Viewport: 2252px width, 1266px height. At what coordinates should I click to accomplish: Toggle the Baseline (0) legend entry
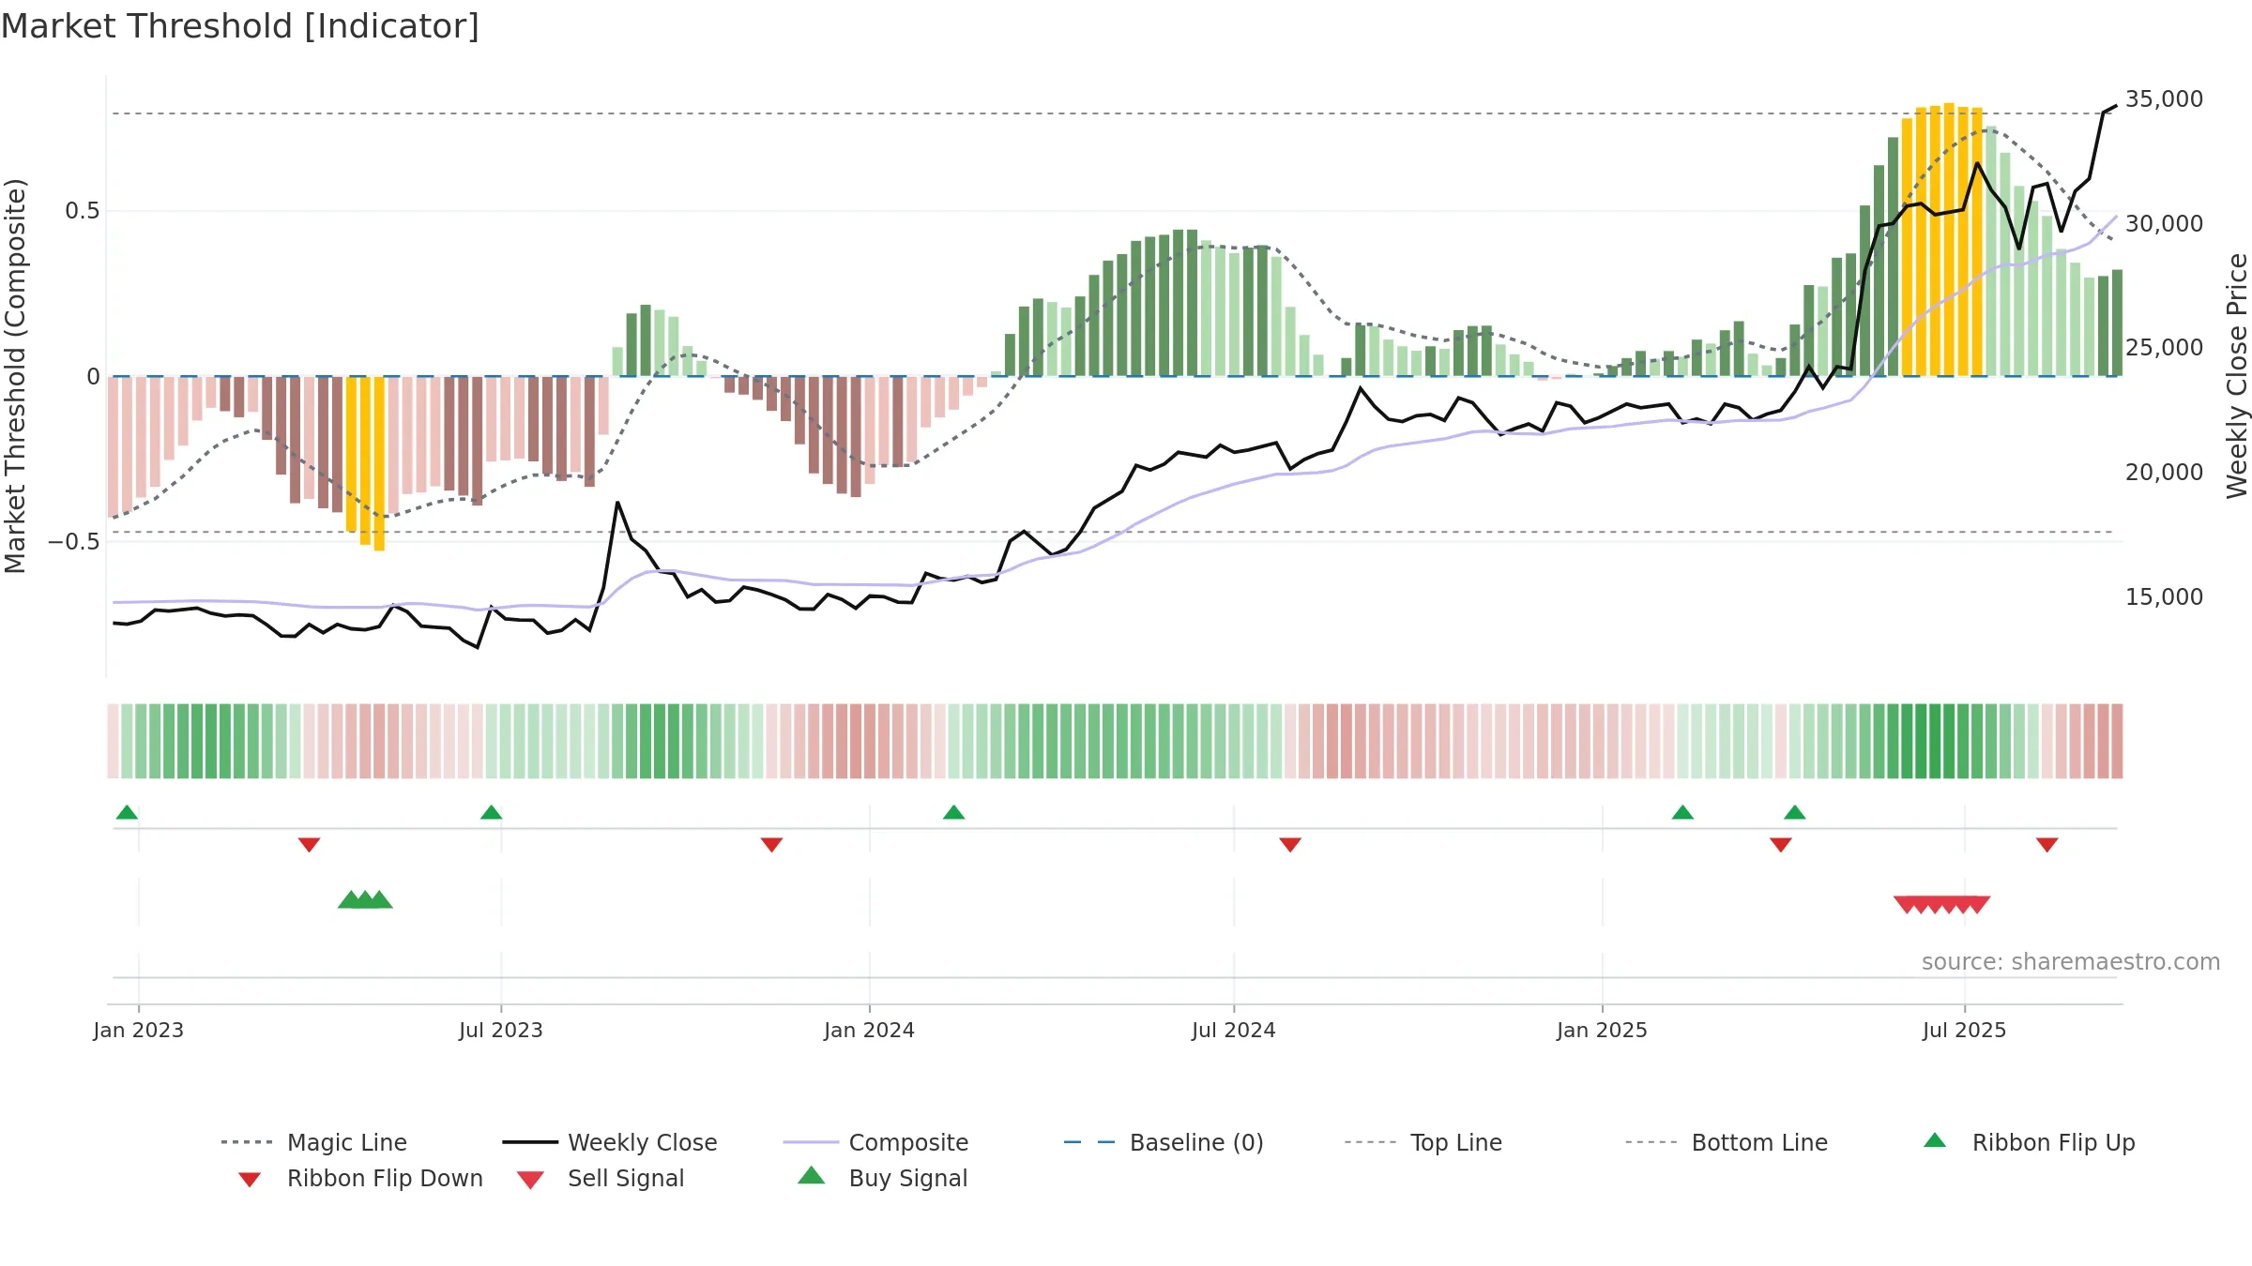(1164, 1142)
